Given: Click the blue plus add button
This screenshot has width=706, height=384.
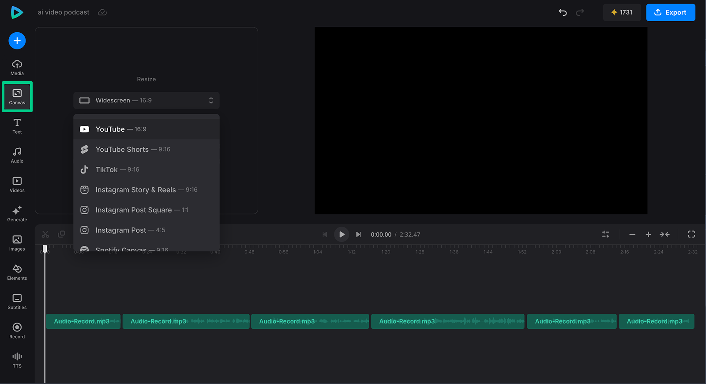Looking at the screenshot, I should (x=17, y=41).
